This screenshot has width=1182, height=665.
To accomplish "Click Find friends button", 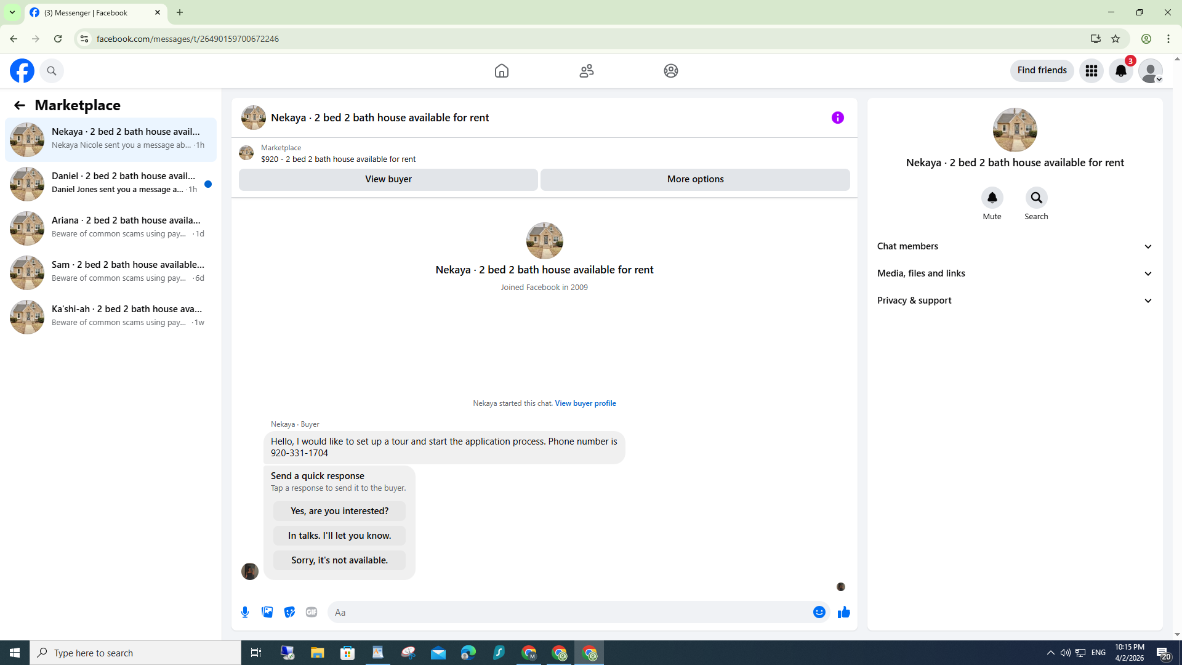I will tap(1042, 70).
